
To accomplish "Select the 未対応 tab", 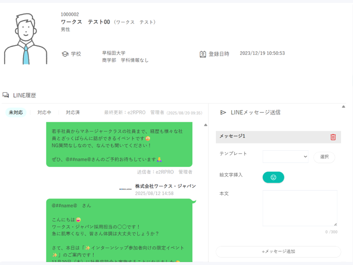I will coord(15,113).
